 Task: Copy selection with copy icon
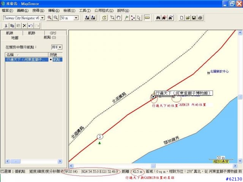[x=12, y=26]
